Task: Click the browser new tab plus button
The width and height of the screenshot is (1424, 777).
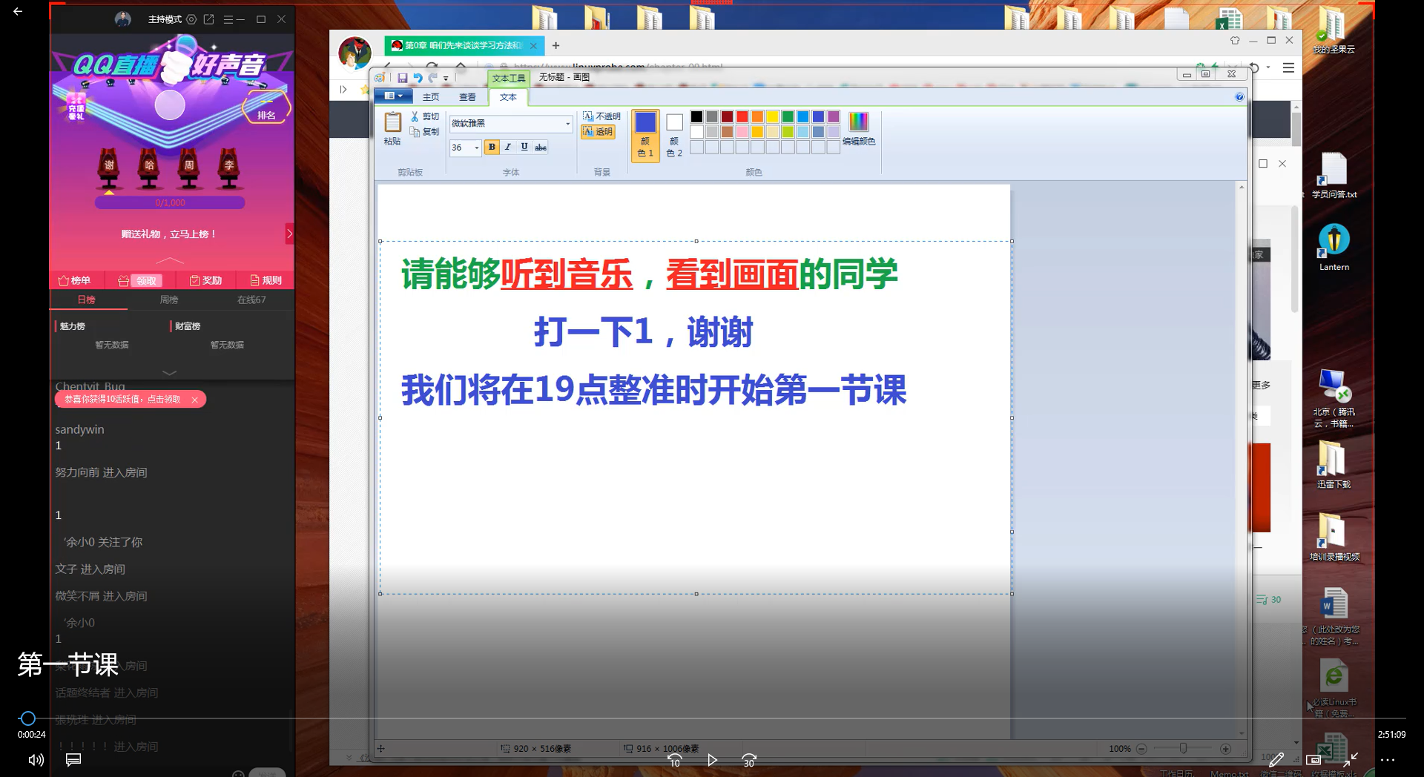Action: [x=556, y=45]
